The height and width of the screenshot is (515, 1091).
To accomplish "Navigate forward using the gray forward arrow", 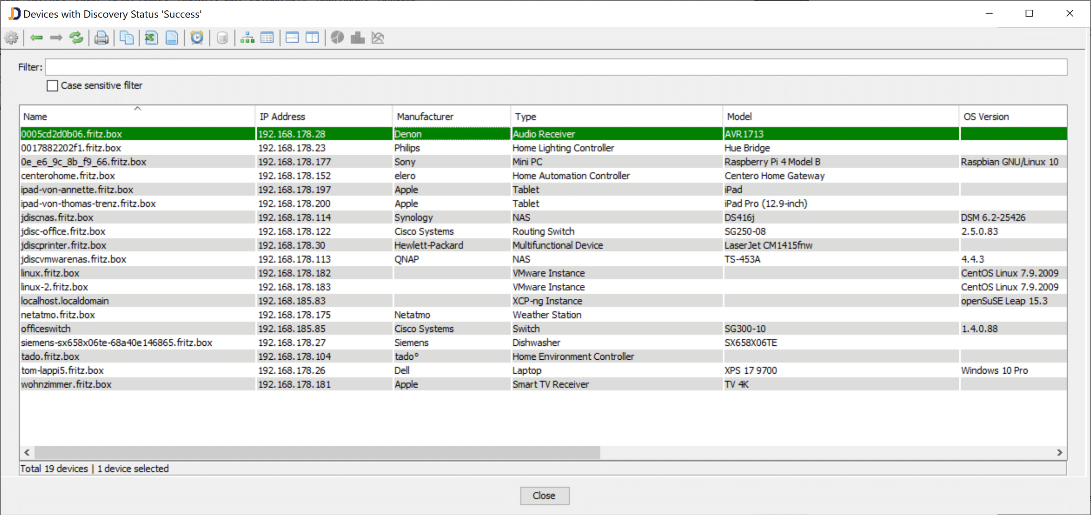I will (55, 38).
